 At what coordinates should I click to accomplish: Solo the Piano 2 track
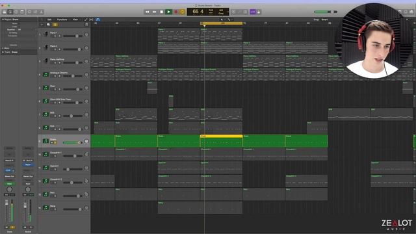pos(56,49)
